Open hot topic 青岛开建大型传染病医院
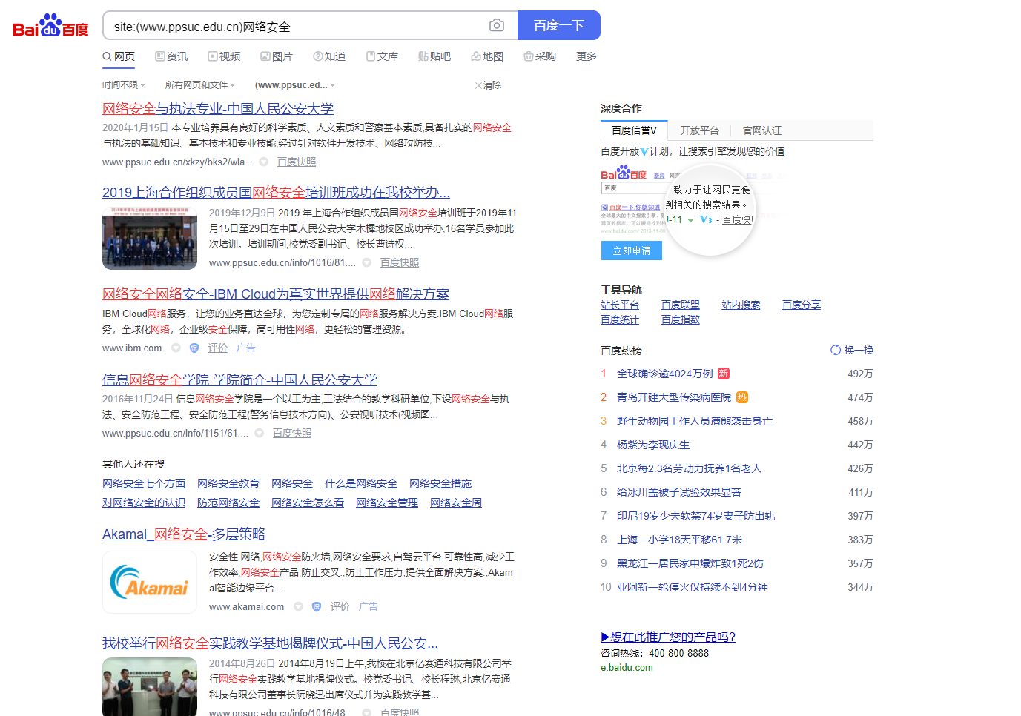This screenshot has height=716, width=1021. coord(674,398)
